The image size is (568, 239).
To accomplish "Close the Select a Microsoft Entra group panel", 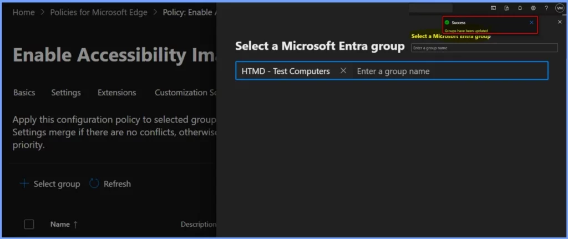I will [x=560, y=22].
